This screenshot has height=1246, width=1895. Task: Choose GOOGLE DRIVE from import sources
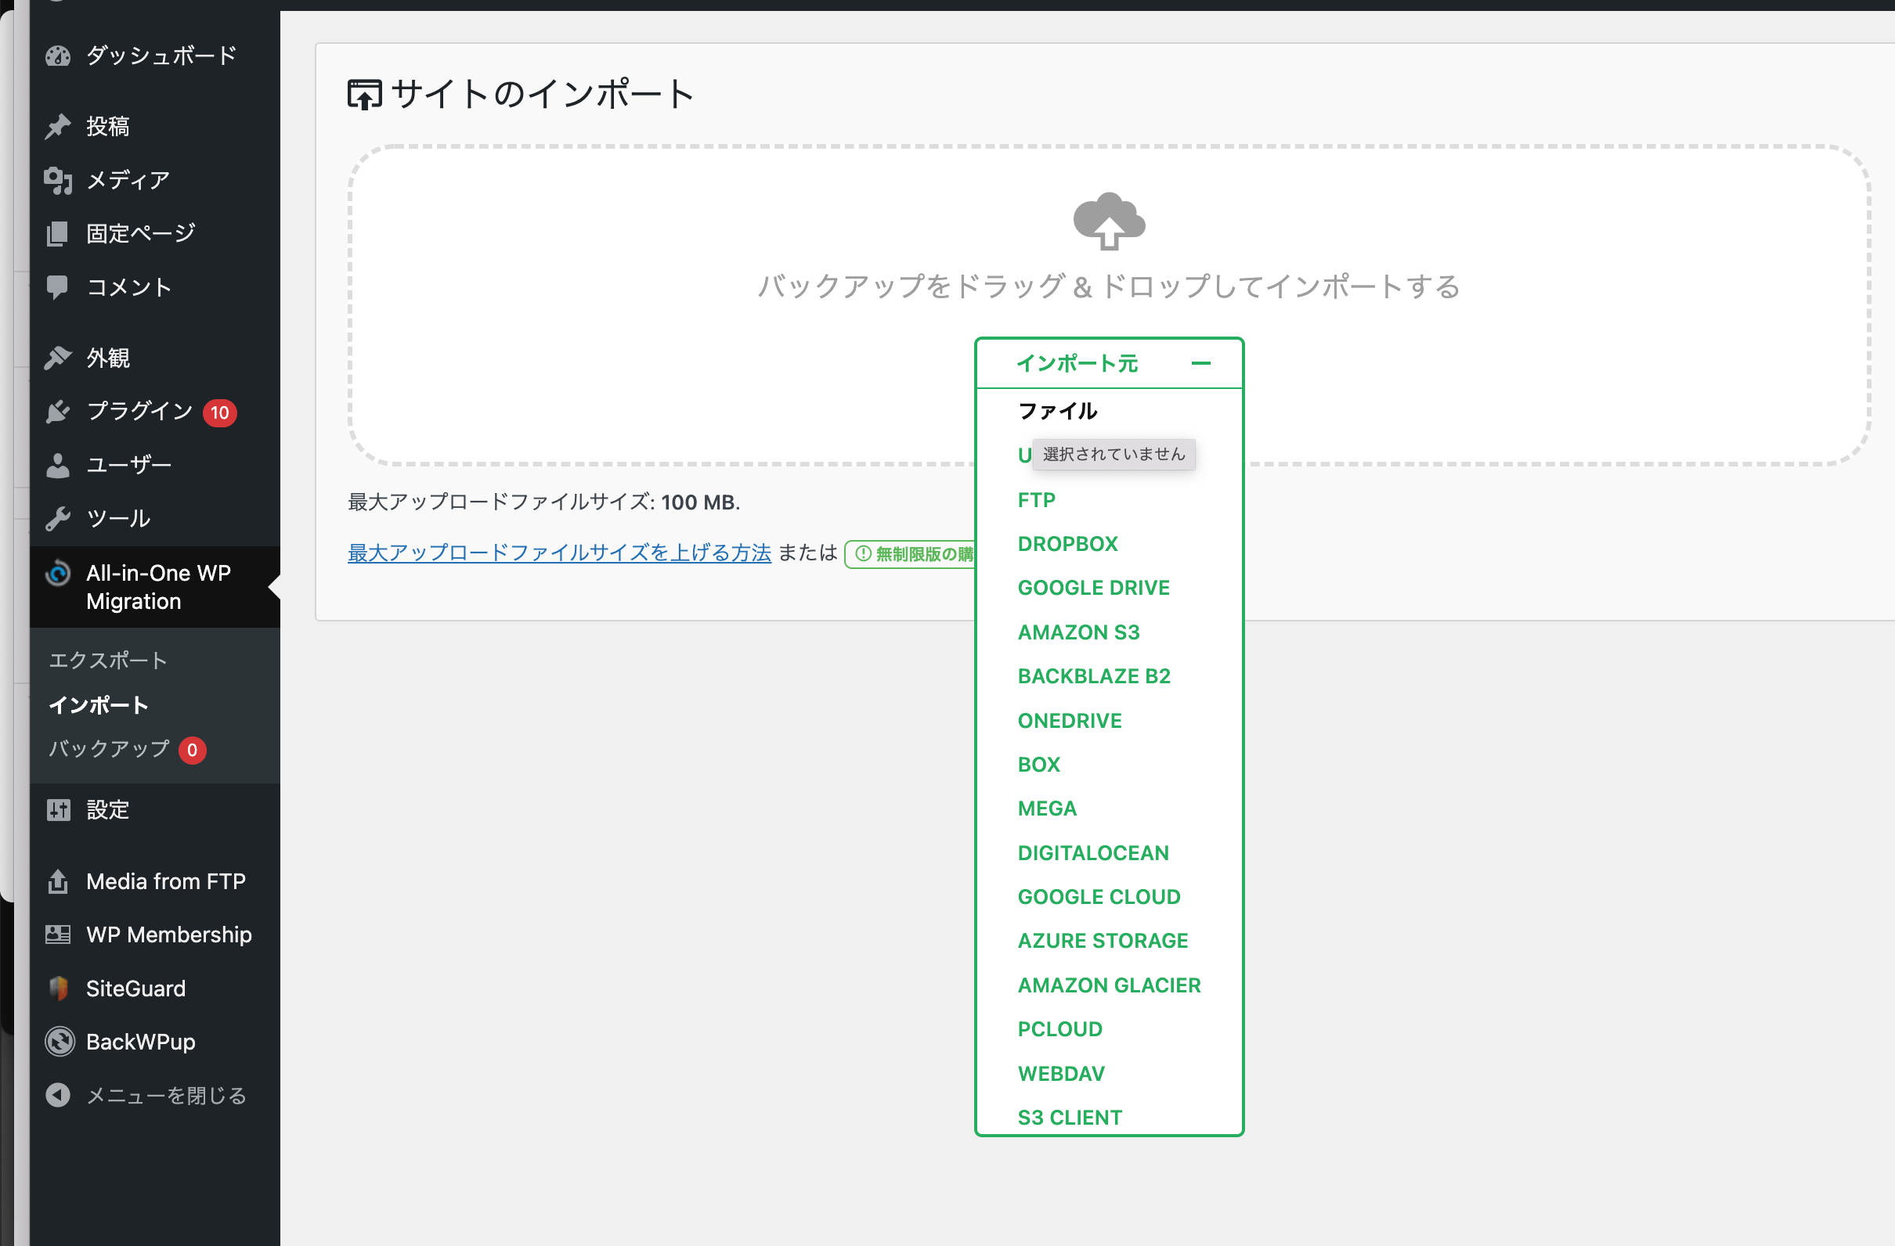[1093, 587]
